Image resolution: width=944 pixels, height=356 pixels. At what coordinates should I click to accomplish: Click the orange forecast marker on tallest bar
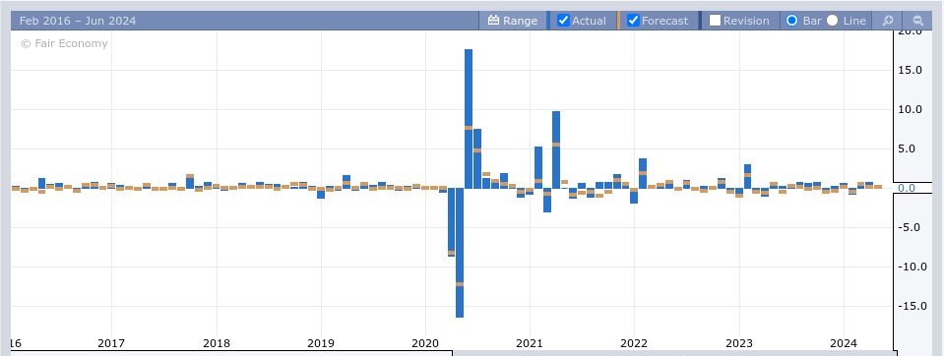pyautogui.click(x=469, y=128)
